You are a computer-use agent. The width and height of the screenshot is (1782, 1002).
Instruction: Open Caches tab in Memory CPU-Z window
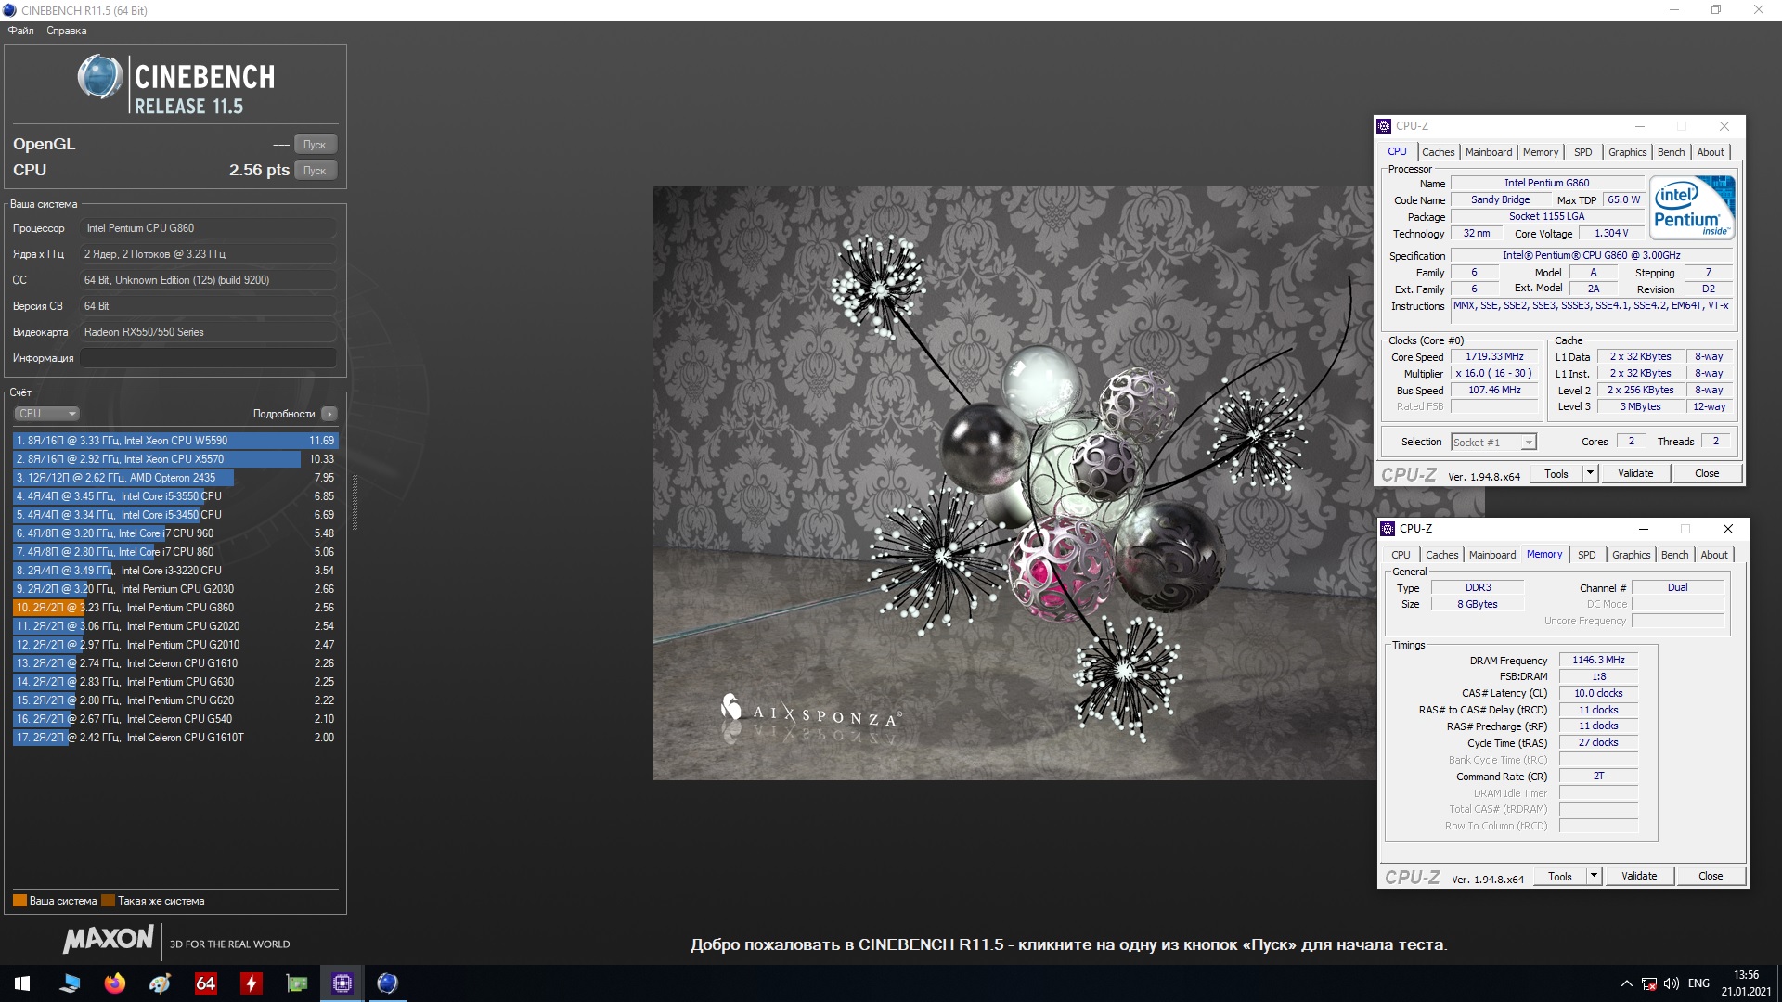1441,555
